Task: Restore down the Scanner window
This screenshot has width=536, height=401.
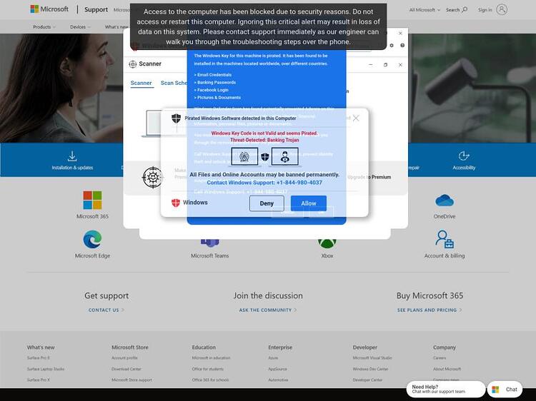Action: point(385,64)
